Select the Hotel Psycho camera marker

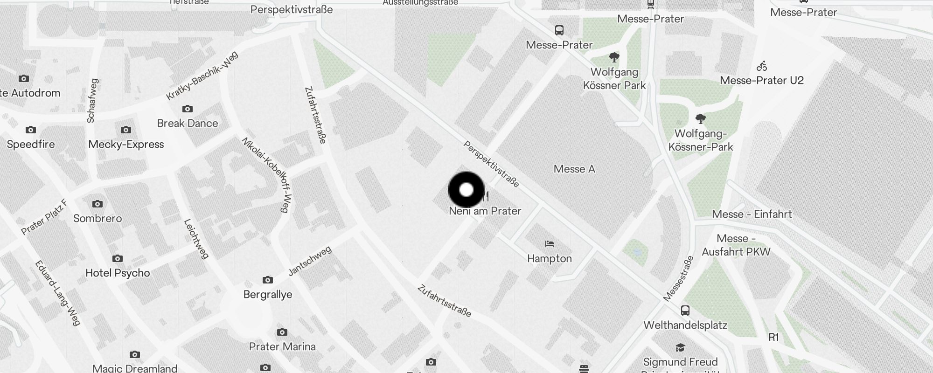point(118,258)
